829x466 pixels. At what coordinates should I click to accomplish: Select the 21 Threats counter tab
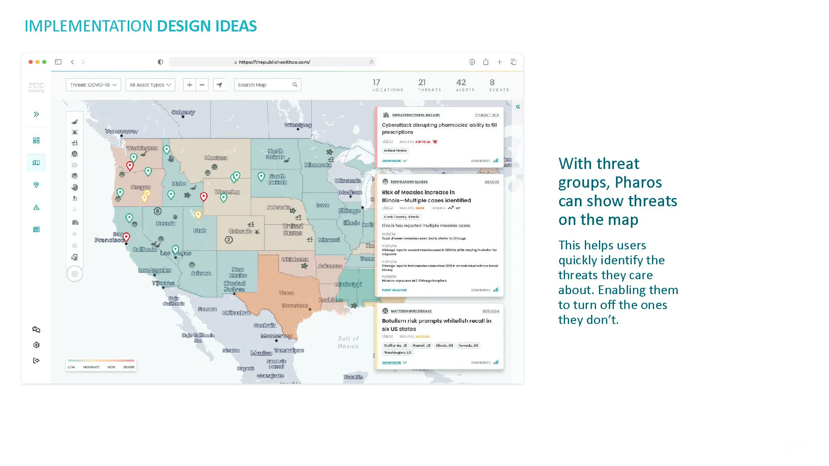coord(429,85)
